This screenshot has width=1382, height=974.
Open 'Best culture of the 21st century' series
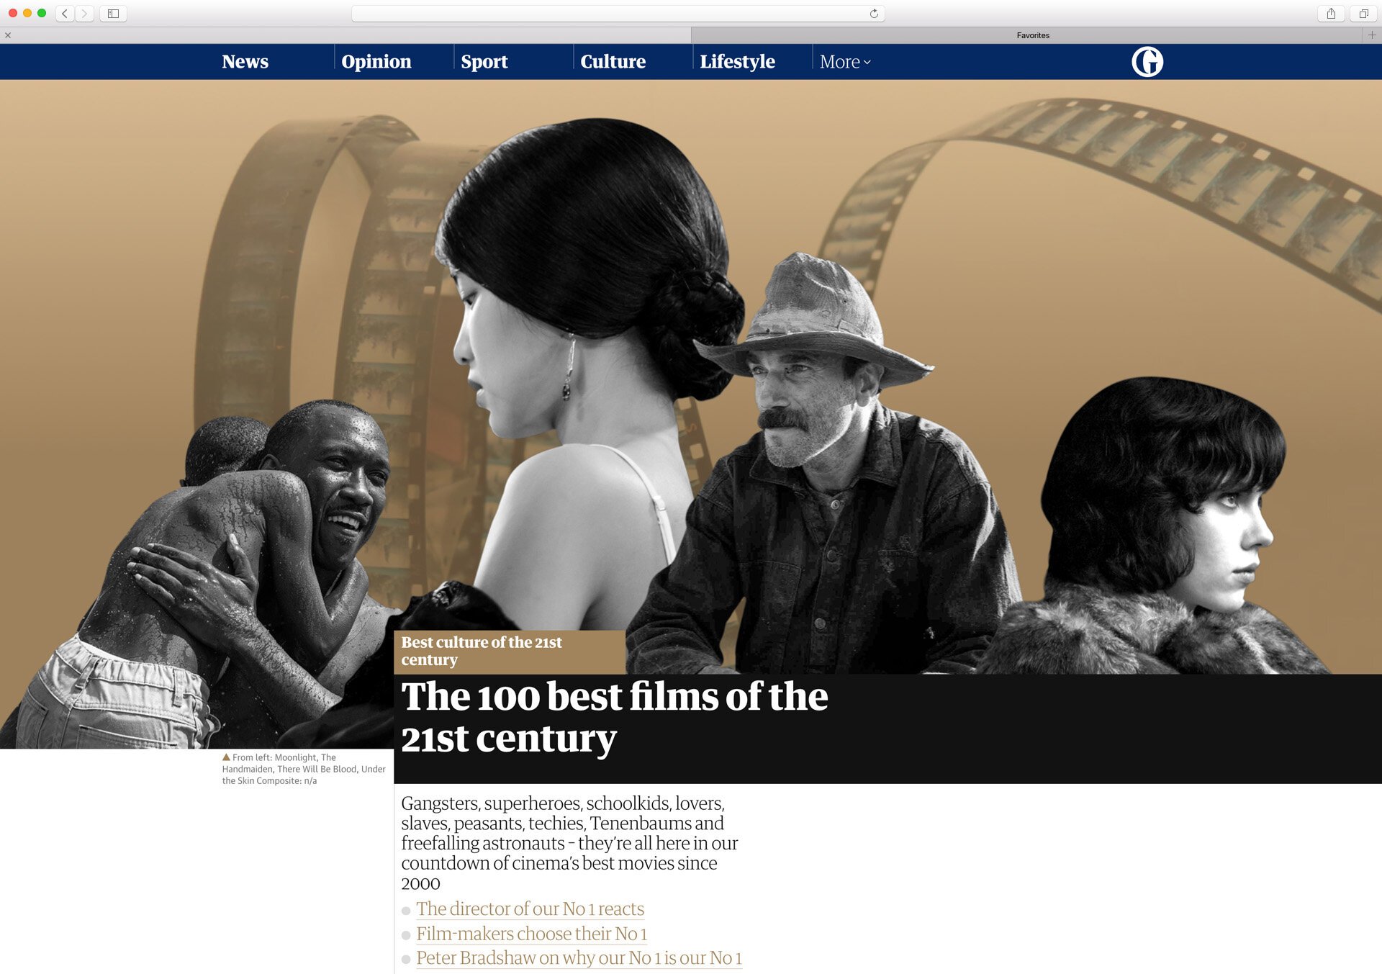(x=481, y=651)
